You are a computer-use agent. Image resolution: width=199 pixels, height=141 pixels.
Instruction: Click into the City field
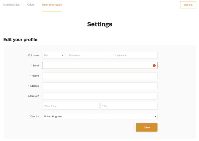(129, 106)
